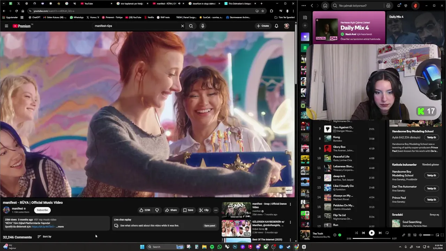Open the bit.ly Spotify link in description
The image size is (446, 251).
[43, 227]
